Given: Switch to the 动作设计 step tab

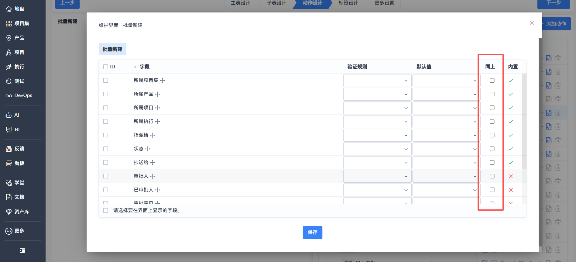Looking at the screenshot, I should (x=312, y=3).
